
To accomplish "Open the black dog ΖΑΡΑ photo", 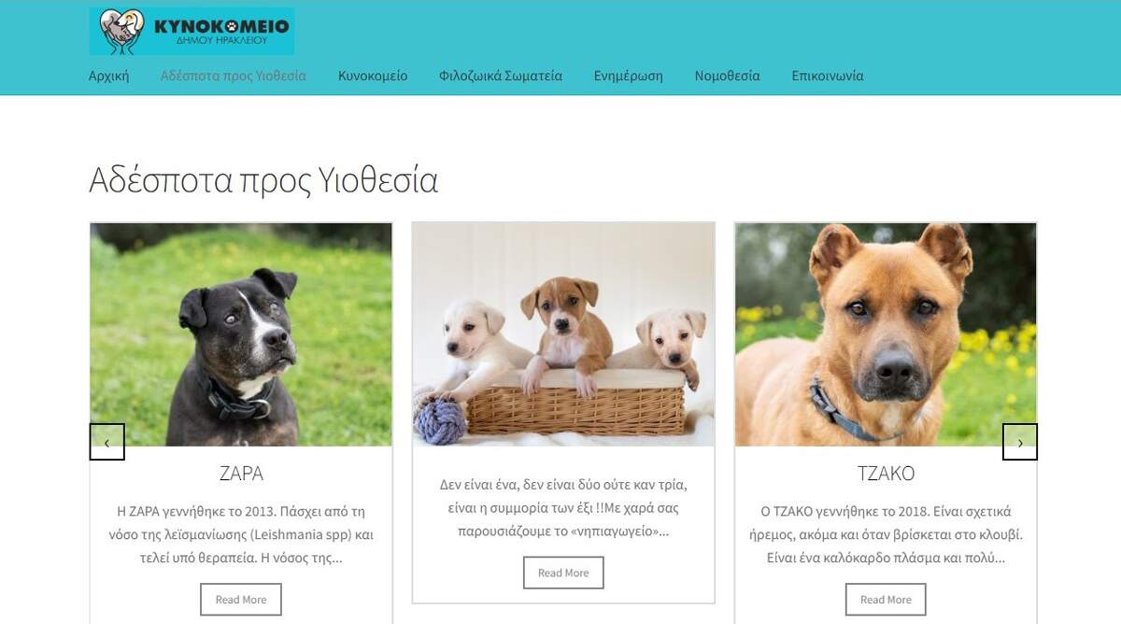I will tap(241, 334).
